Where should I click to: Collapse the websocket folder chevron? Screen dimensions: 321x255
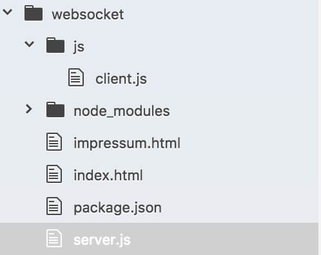pyautogui.click(x=8, y=12)
